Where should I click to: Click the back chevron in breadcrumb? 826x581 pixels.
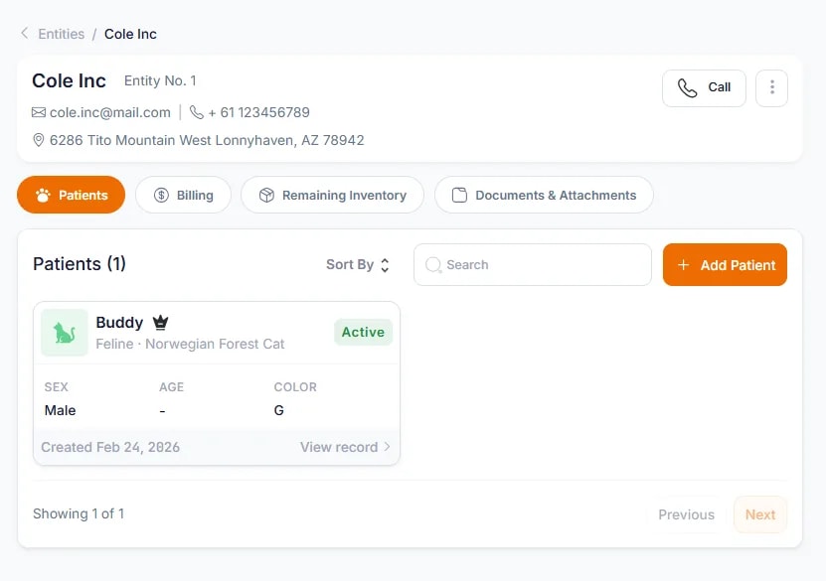(24, 33)
